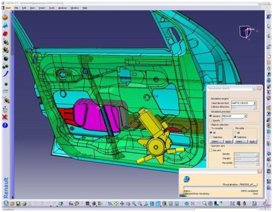Click Select button under To consider
273x212 pixels.
216,141
